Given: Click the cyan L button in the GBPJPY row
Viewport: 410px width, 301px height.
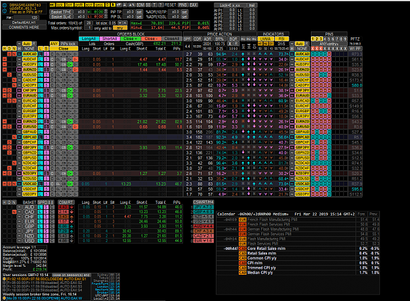Looking at the screenshot, I should 41,148.
